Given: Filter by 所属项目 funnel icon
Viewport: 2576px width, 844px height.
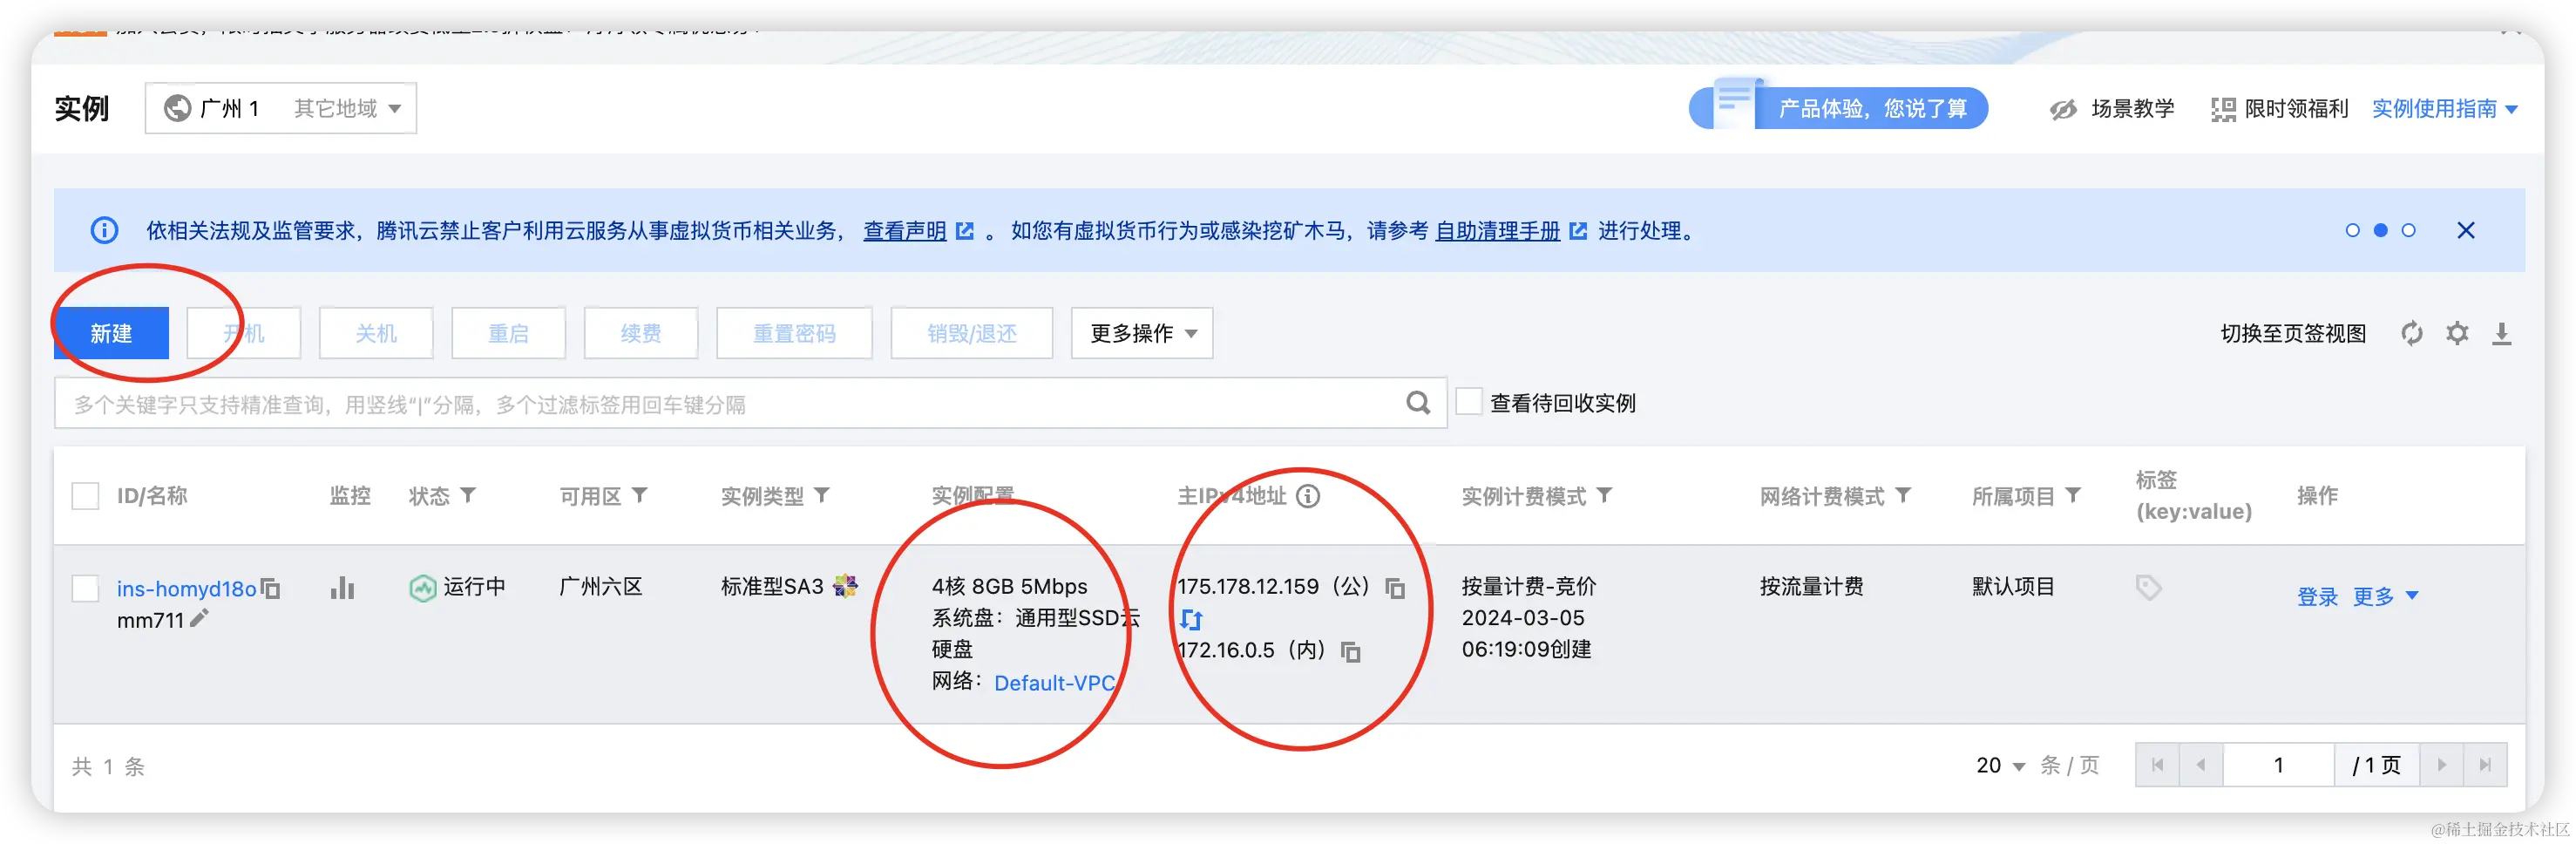Looking at the screenshot, I should tap(2073, 495).
